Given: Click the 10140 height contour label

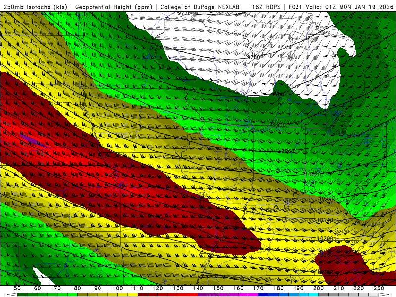Looking at the screenshot, I should 325,220.
